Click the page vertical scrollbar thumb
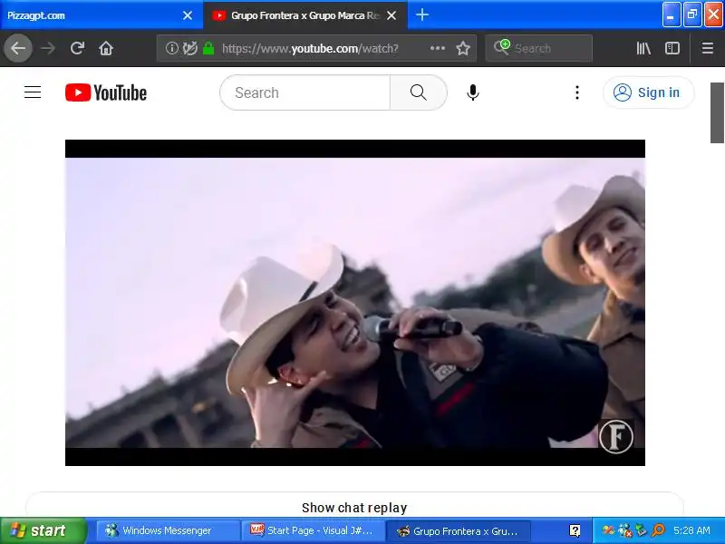This screenshot has width=725, height=544. click(x=717, y=112)
